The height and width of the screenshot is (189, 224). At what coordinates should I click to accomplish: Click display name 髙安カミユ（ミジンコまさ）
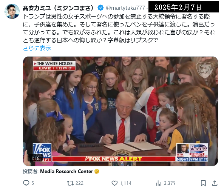click(x=58, y=8)
